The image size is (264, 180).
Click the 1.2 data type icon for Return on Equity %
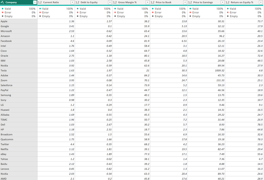[228, 2]
